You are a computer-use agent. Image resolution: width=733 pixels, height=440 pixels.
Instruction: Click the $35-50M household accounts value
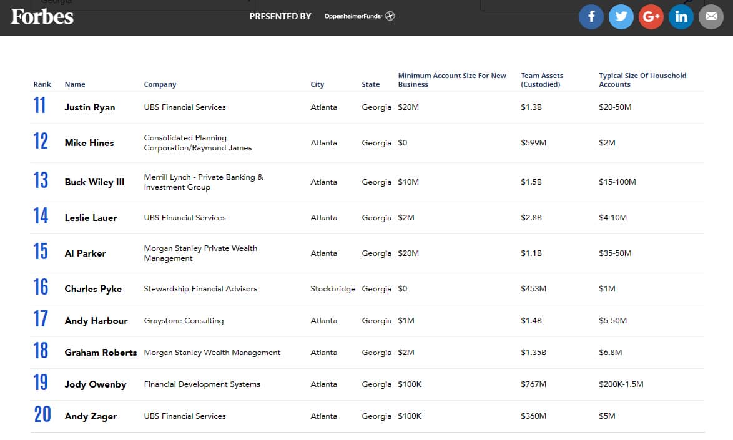coord(615,253)
